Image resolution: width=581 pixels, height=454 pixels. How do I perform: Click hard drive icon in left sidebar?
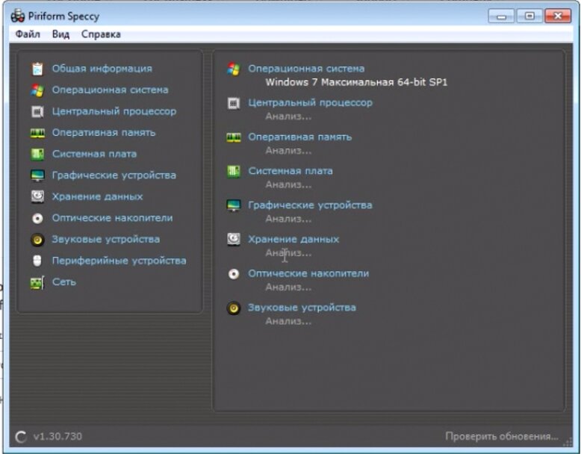[37, 197]
